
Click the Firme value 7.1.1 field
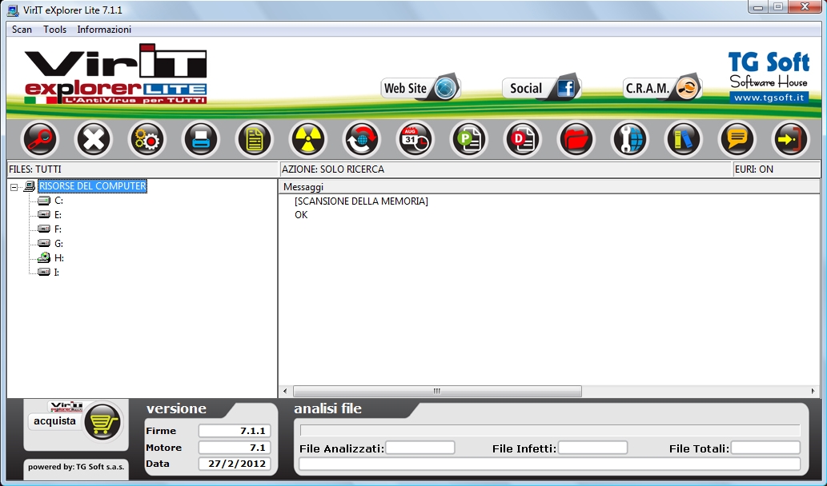235,431
